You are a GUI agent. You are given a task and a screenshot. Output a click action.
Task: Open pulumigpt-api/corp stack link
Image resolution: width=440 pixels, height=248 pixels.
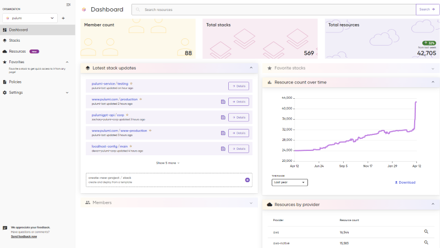point(108,115)
